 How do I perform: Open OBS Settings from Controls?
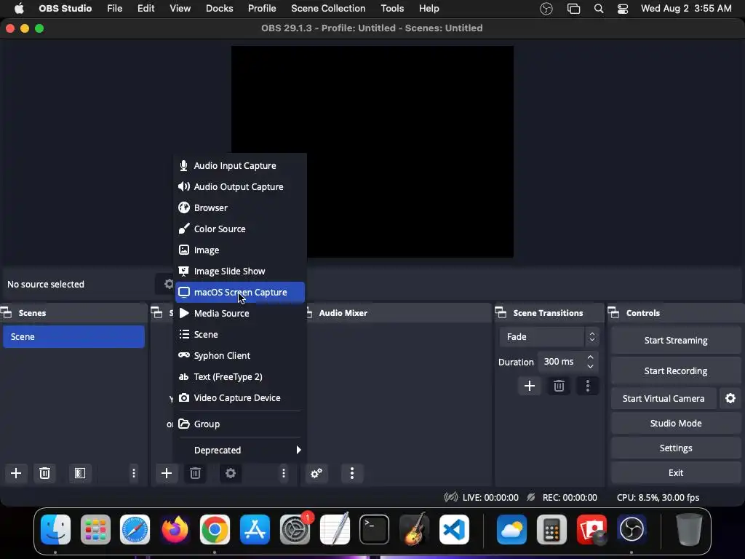point(676,448)
